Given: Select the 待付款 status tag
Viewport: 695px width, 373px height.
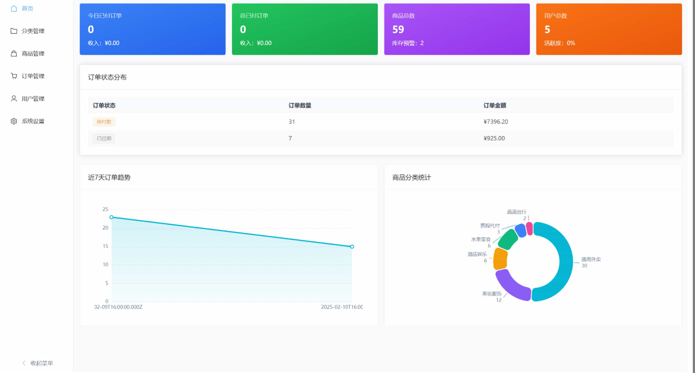Looking at the screenshot, I should pos(104,122).
